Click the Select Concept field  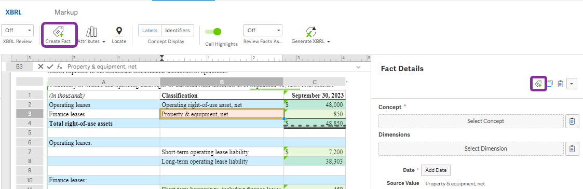pyautogui.click(x=471, y=121)
